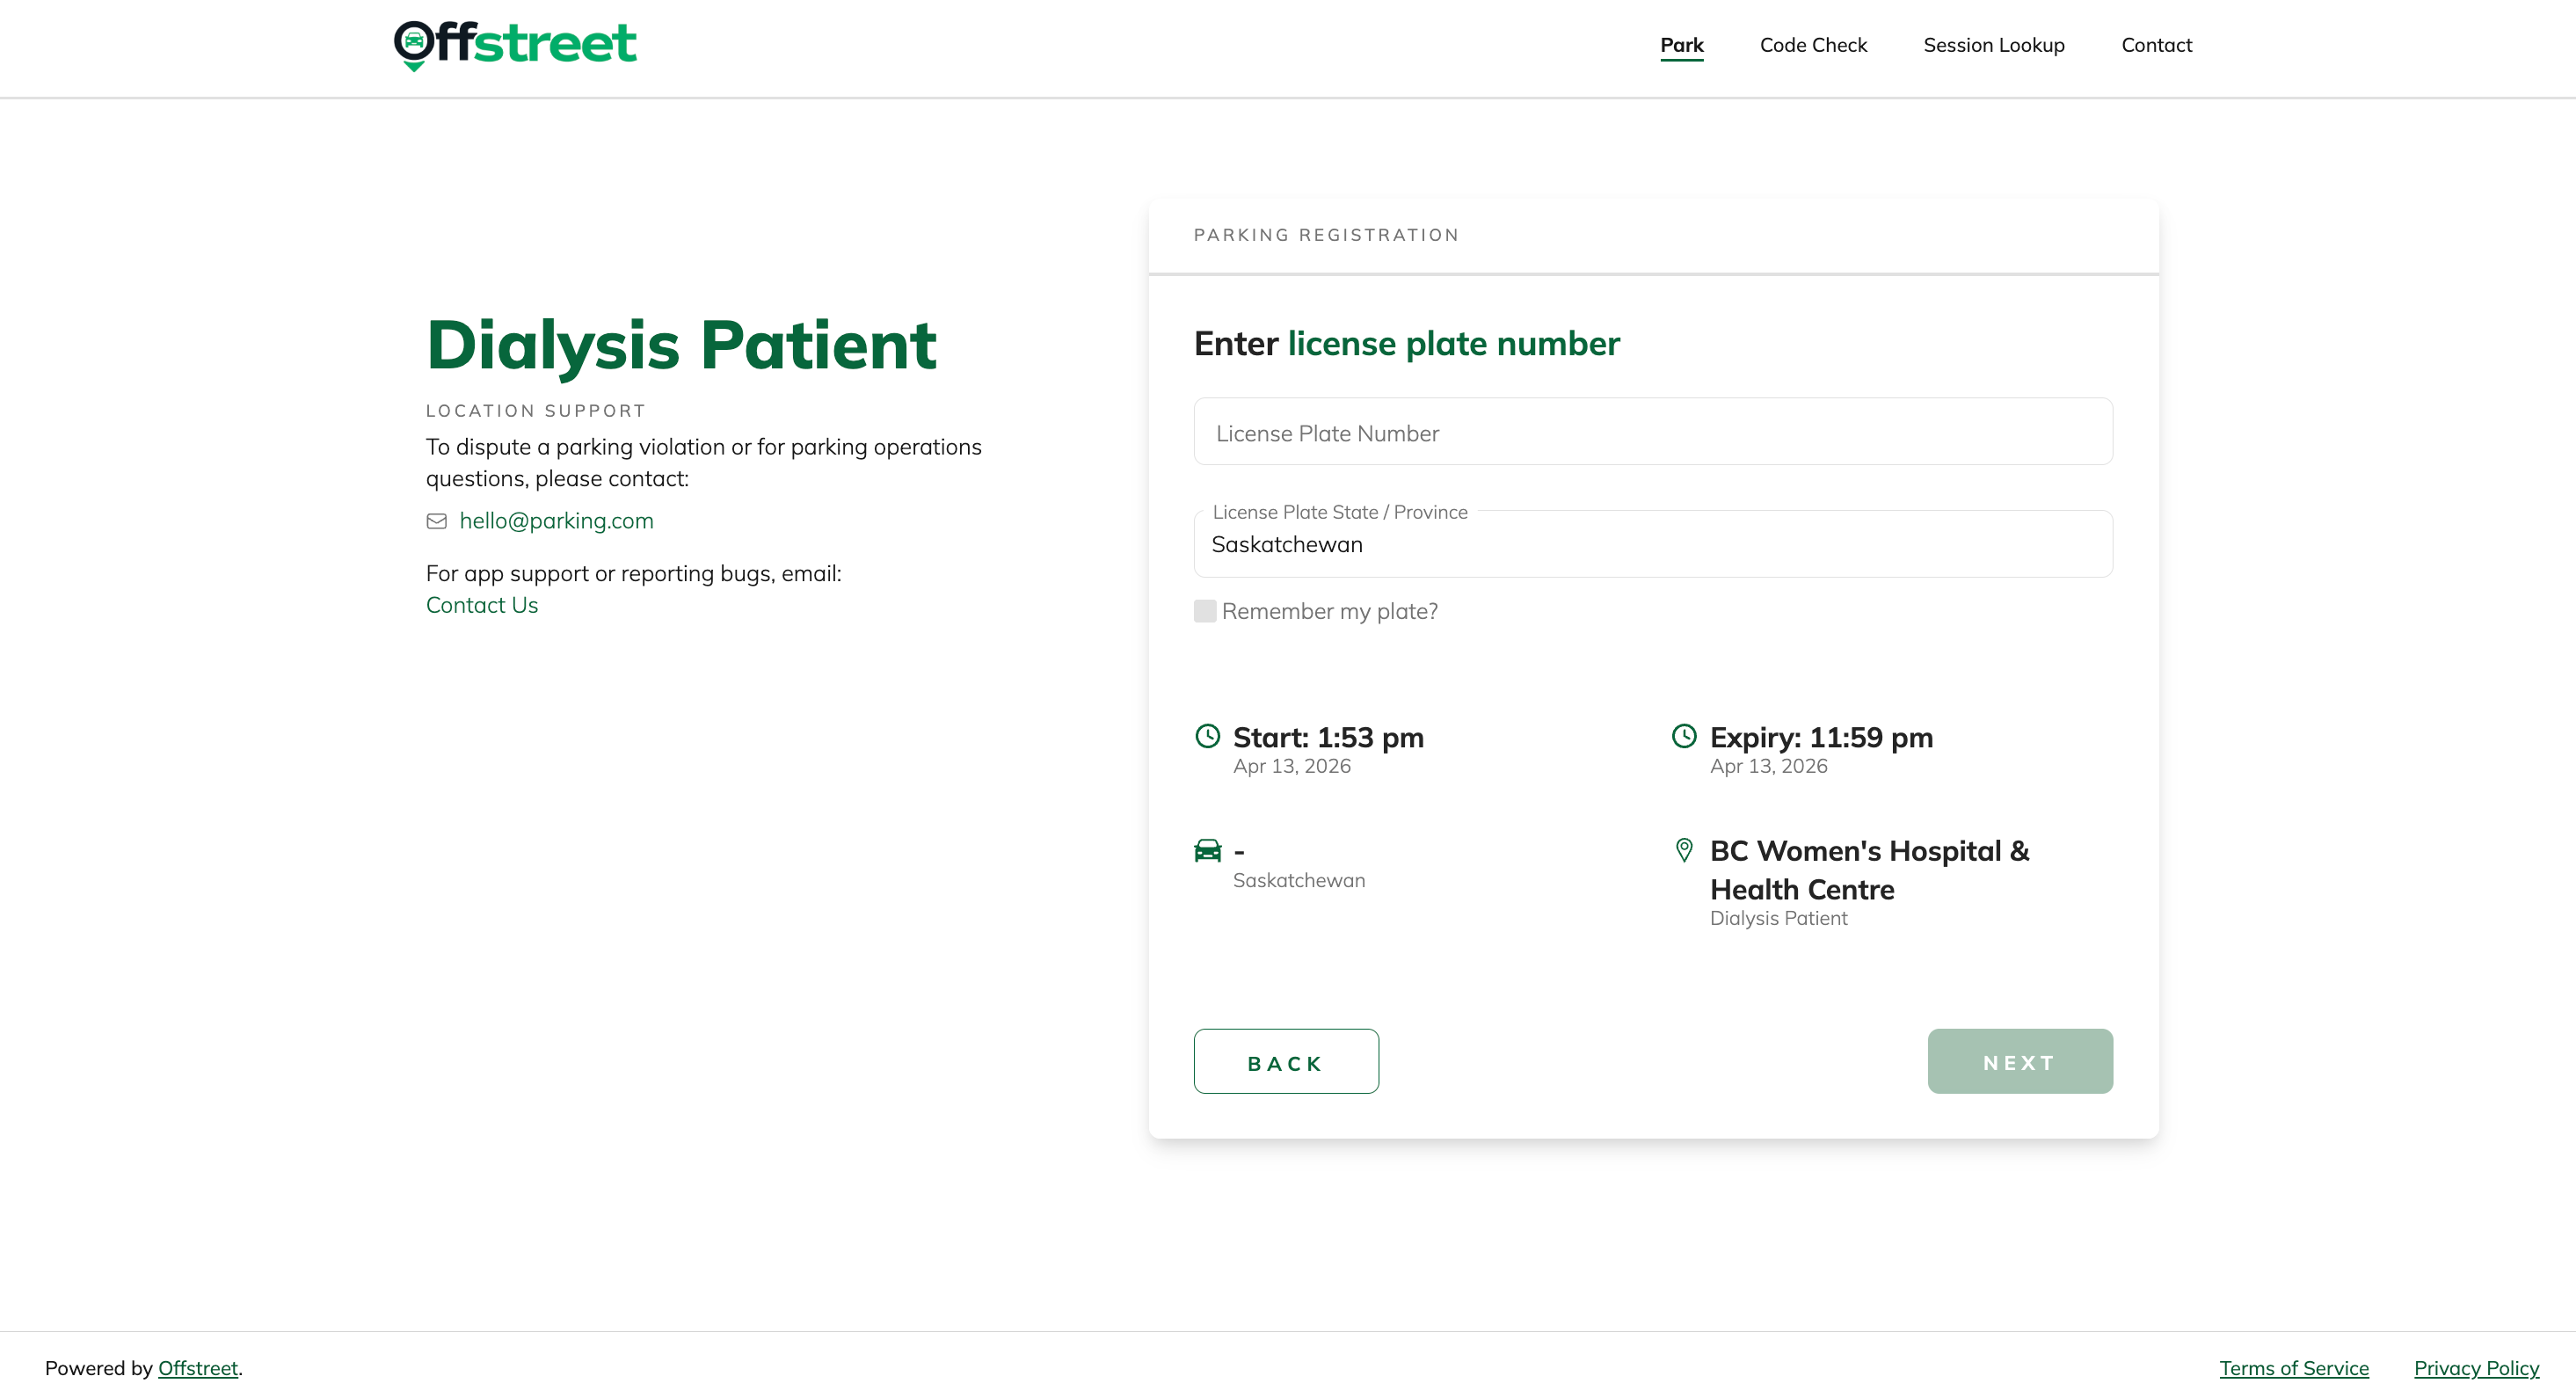Click the location pin icon by hospital name
The image size is (2576, 1398).
point(1684,850)
